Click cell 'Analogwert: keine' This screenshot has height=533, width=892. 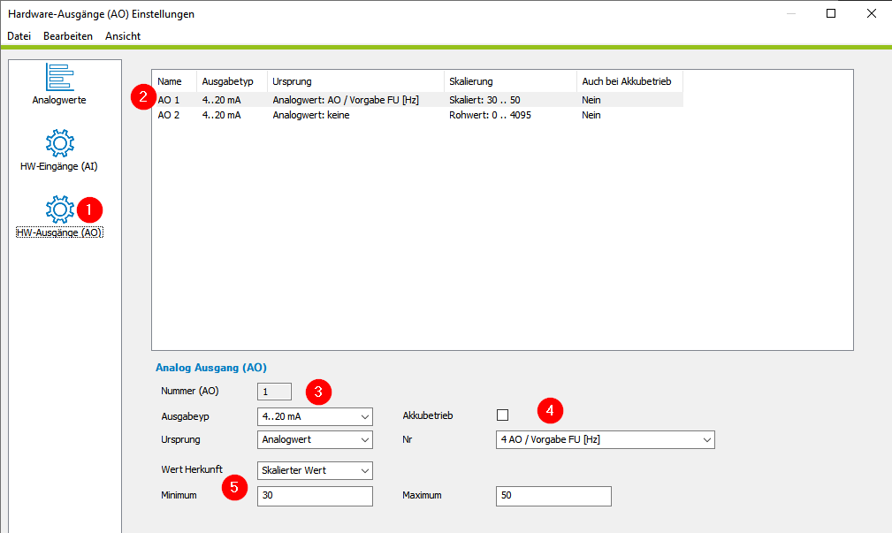(310, 115)
